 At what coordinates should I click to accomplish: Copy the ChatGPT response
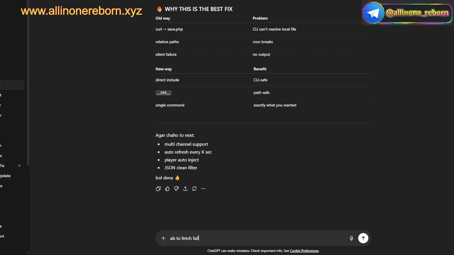(x=158, y=189)
